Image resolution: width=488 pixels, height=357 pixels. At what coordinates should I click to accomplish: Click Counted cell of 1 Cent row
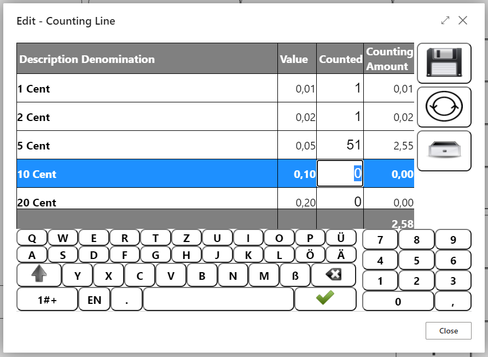click(x=340, y=88)
